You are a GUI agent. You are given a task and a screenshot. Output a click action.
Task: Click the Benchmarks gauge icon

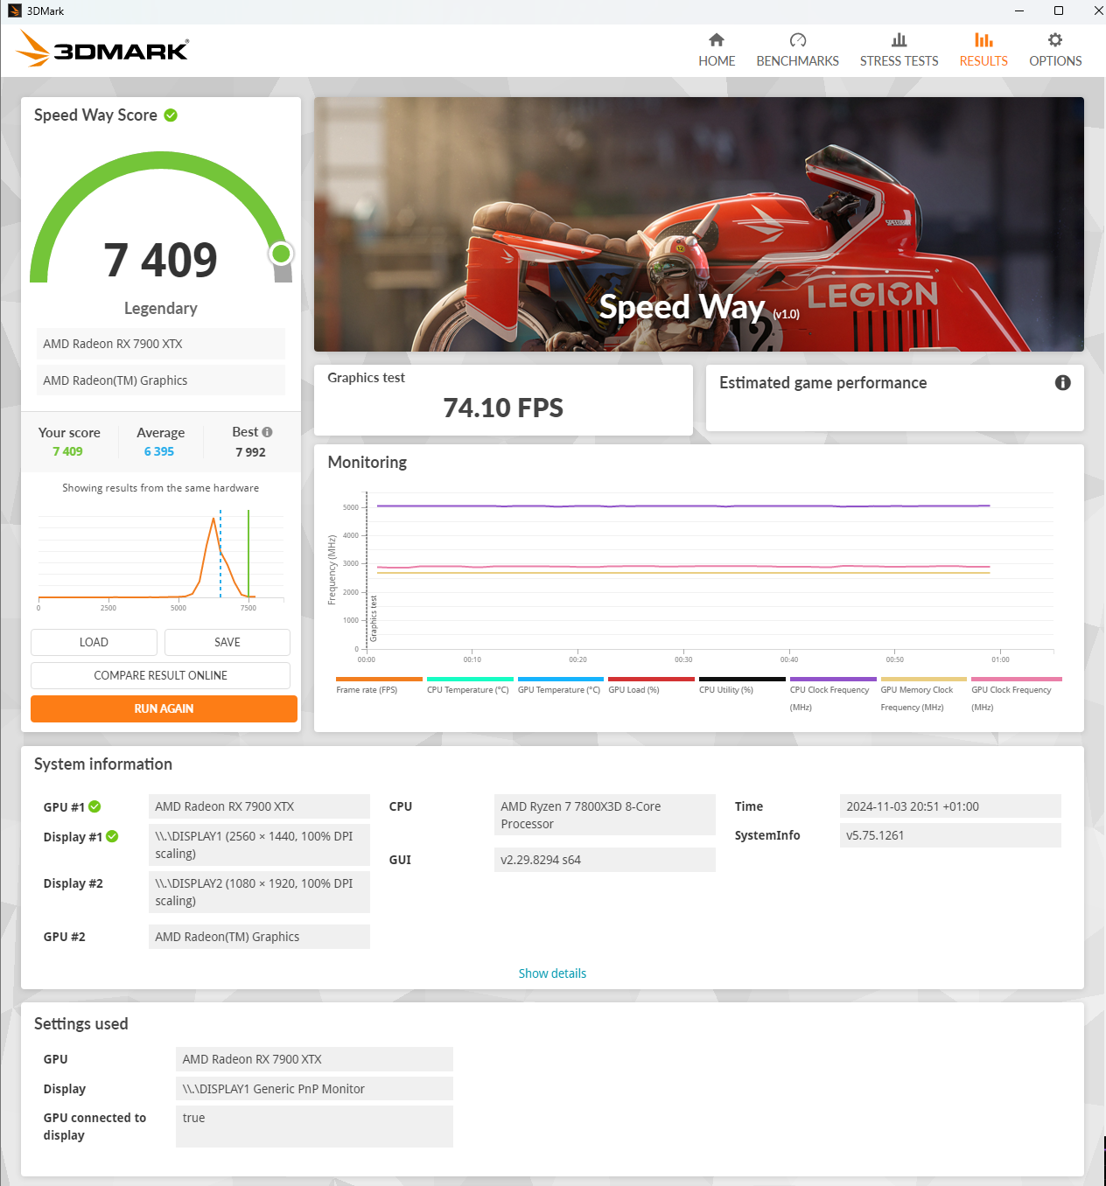(798, 40)
